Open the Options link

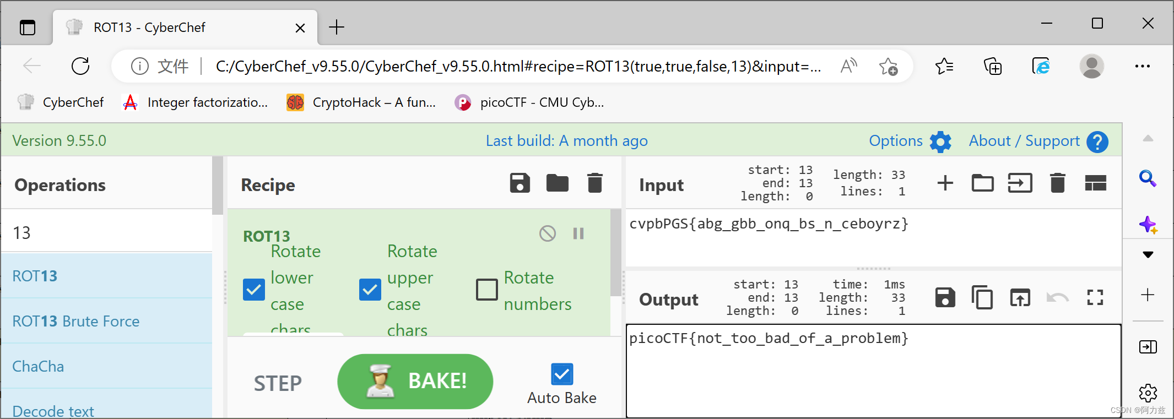click(x=895, y=141)
